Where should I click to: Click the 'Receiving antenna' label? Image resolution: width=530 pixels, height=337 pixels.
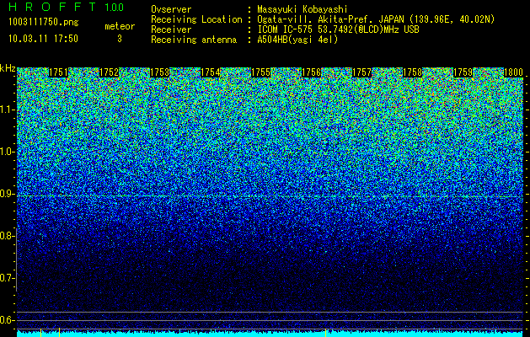194,40
